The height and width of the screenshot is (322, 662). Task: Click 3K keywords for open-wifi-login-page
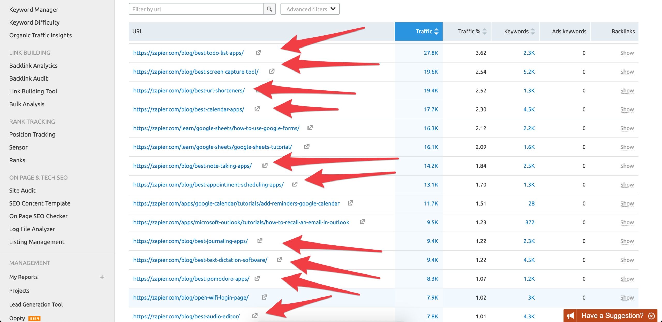point(531,298)
